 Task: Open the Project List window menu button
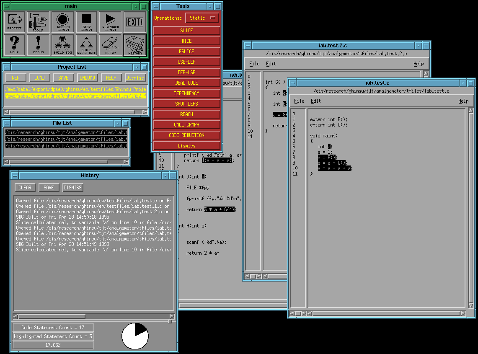coord(7,67)
